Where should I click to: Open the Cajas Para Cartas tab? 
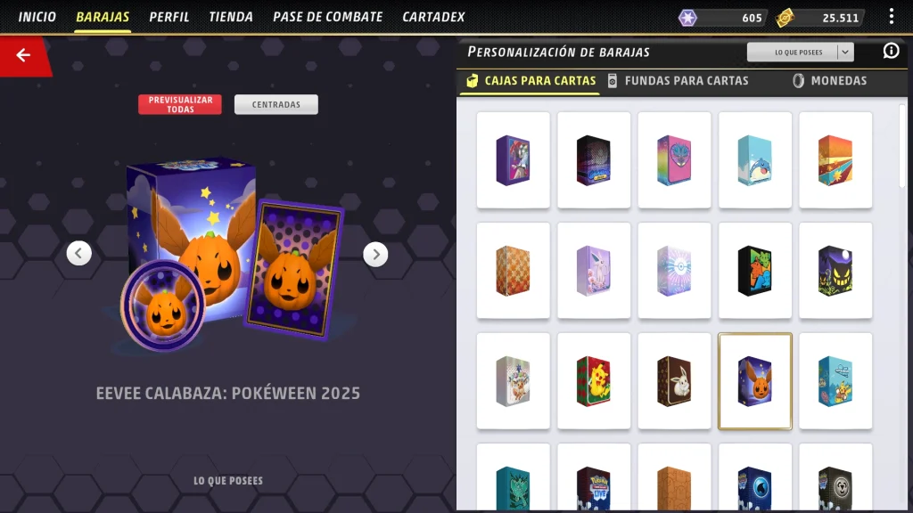[531, 81]
